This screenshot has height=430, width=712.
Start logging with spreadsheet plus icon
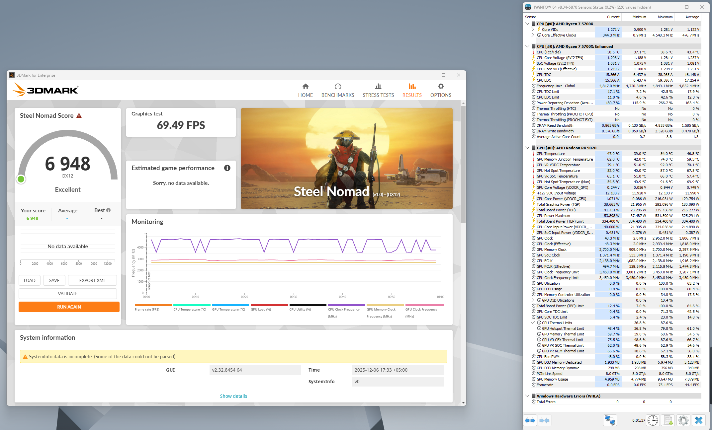coord(668,420)
